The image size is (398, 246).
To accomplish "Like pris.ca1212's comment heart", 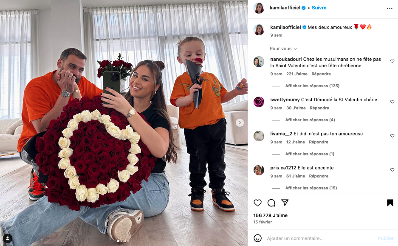I will [x=392, y=170].
